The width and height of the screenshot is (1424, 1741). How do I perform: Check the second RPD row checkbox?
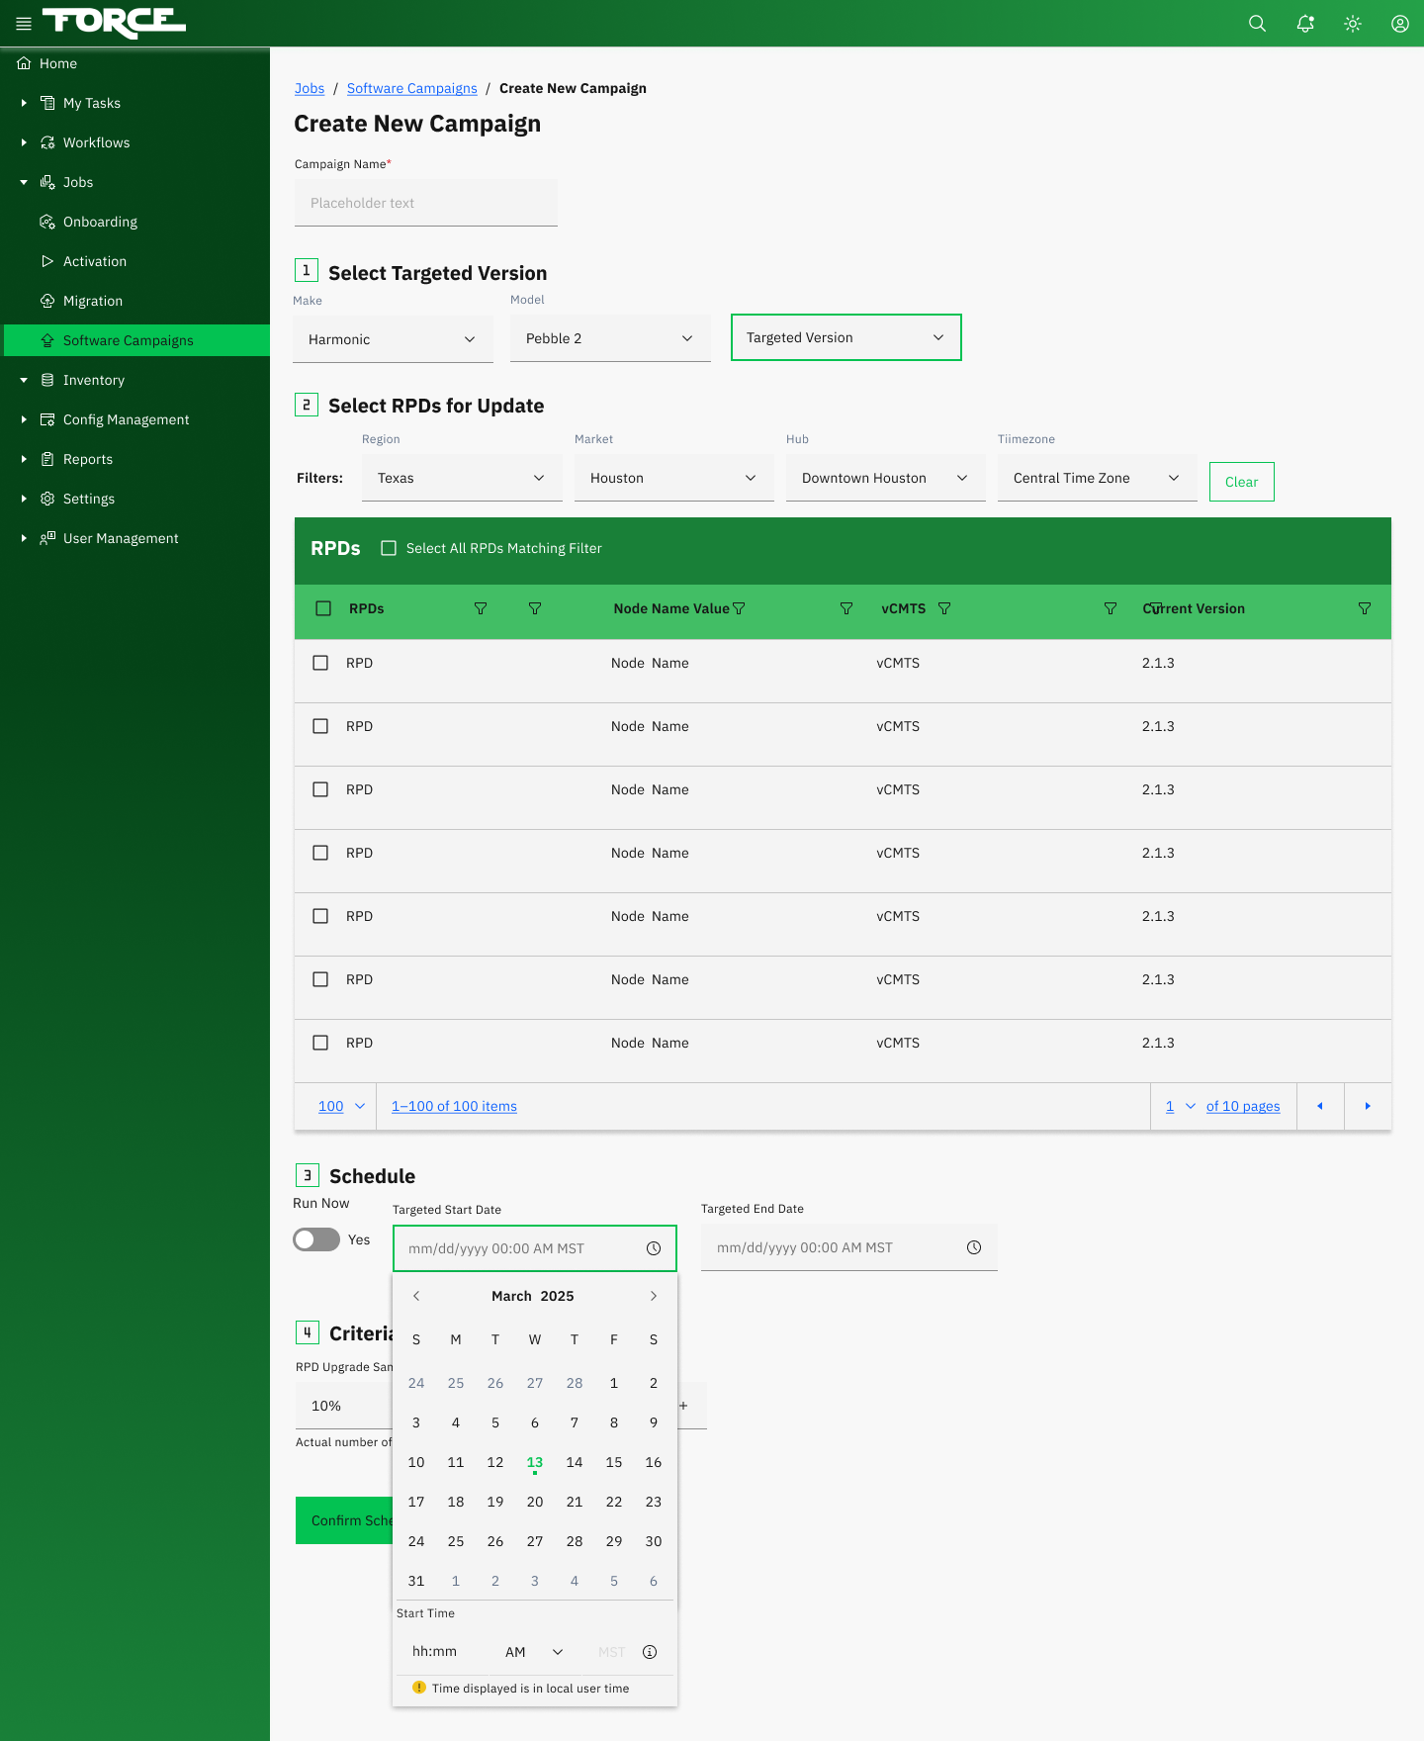(x=320, y=726)
